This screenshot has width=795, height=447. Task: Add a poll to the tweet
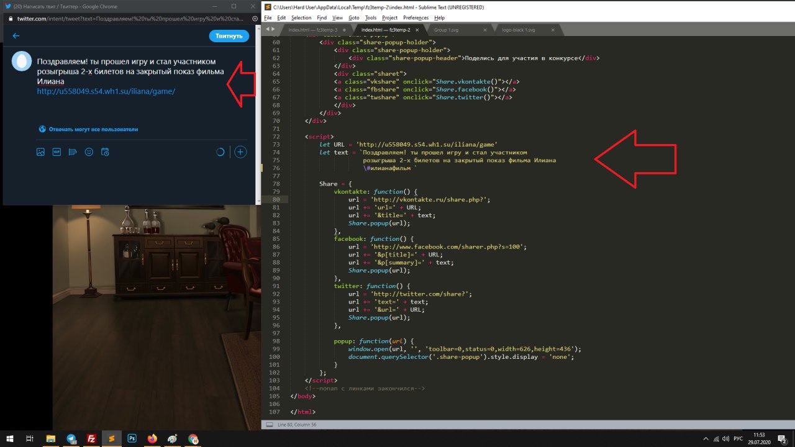tap(73, 151)
